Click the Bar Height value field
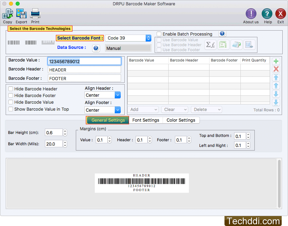288x226 pixels. pyautogui.click(x=54, y=133)
